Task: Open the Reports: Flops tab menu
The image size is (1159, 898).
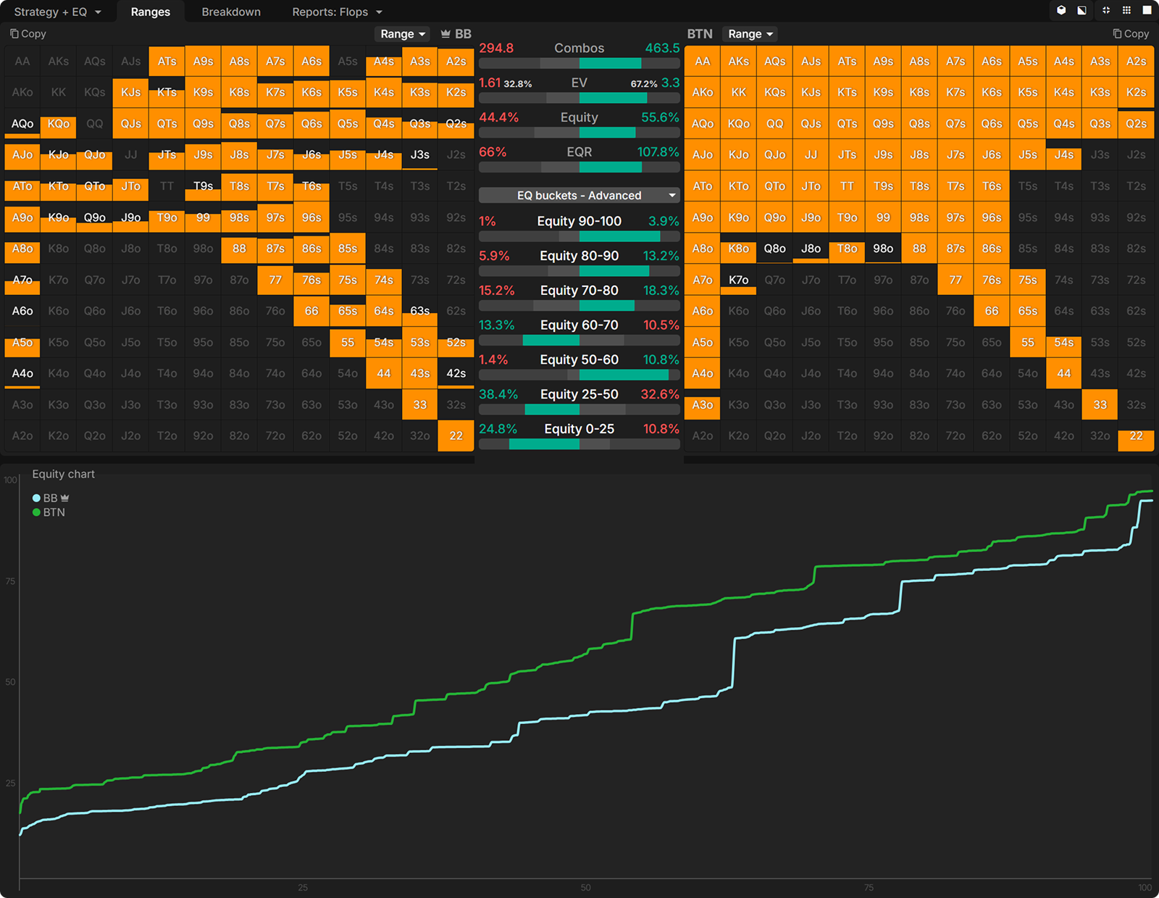Action: 337,12
